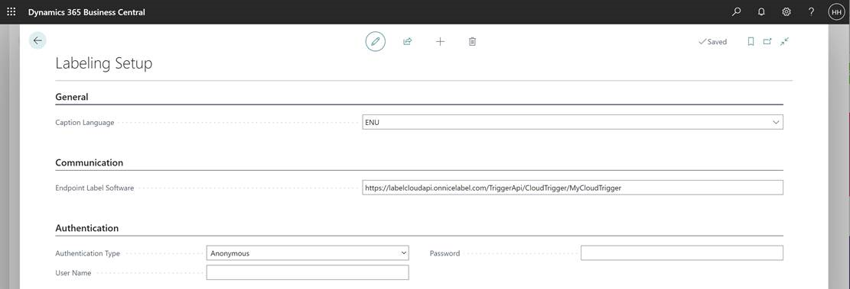Open the HH user account avatar

[836, 12]
